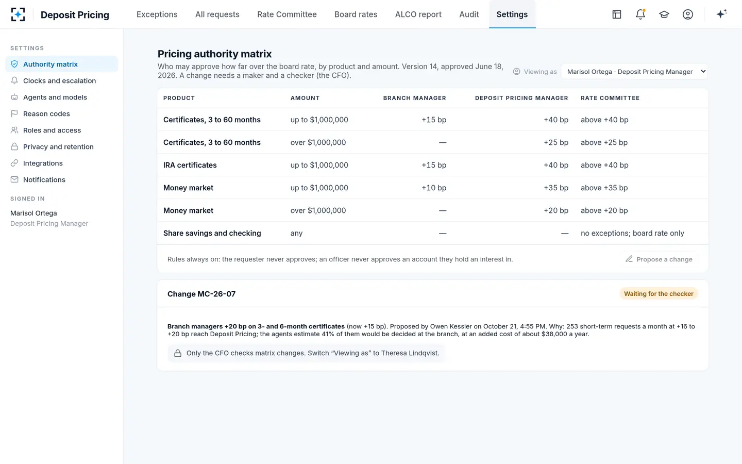This screenshot has height=464, width=742.
Task: Switch to the Exceptions tab
Action: click(157, 14)
